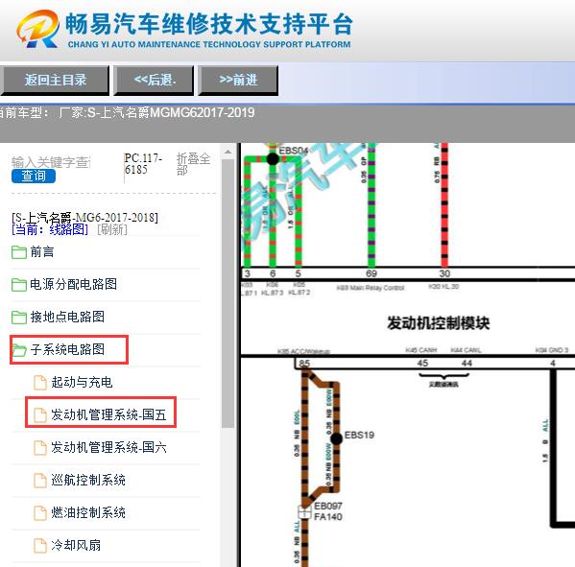Screen dimensions: 575x567
Task: Click the 返回主目录 button
Action: (55, 81)
